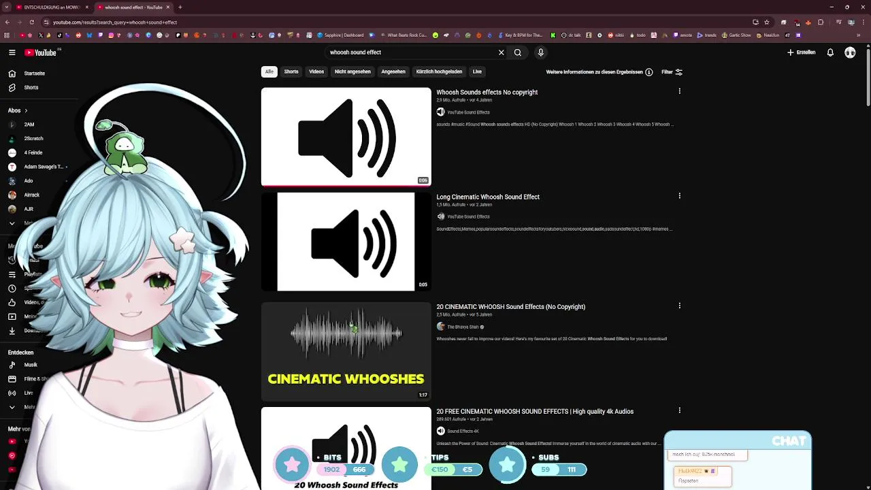Expand the Abos subscriptions section
This screenshot has height=490, width=871.
coord(18,110)
